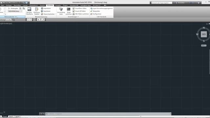The image size is (210, 118).
Task: Switch to the Einfügen ribbon tab
Action: coord(9,5)
